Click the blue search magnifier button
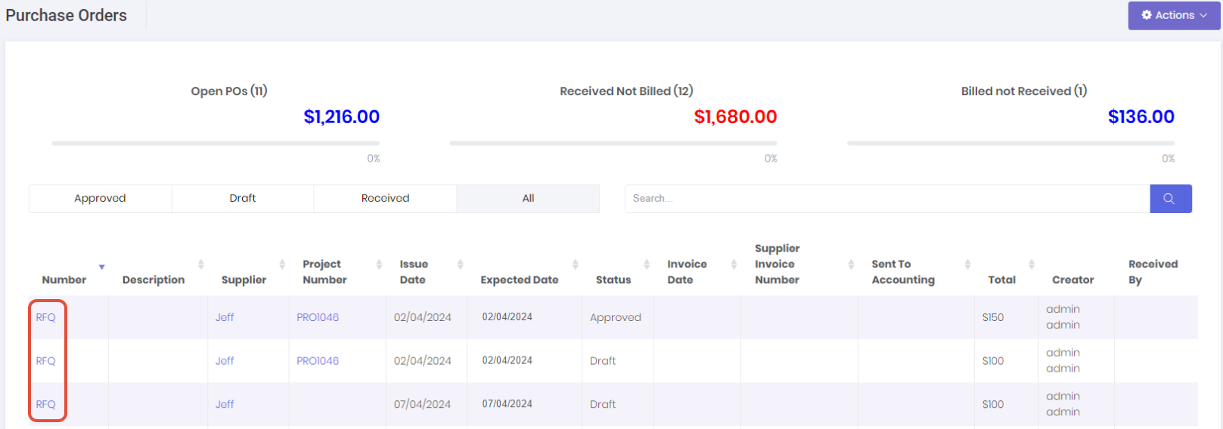Screen dimensions: 1223x429 click(1170, 199)
